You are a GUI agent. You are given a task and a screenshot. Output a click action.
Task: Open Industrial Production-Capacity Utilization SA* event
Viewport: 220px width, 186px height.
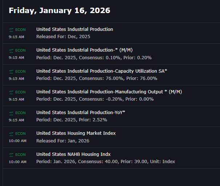[102, 71]
